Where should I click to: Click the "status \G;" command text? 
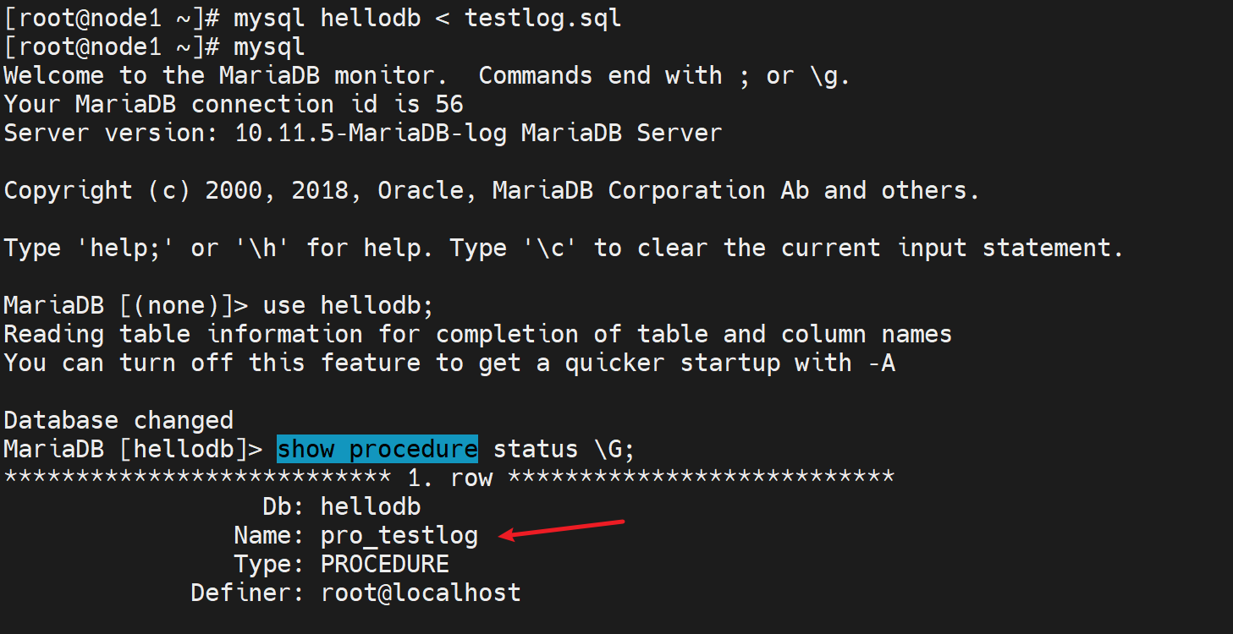click(x=564, y=449)
